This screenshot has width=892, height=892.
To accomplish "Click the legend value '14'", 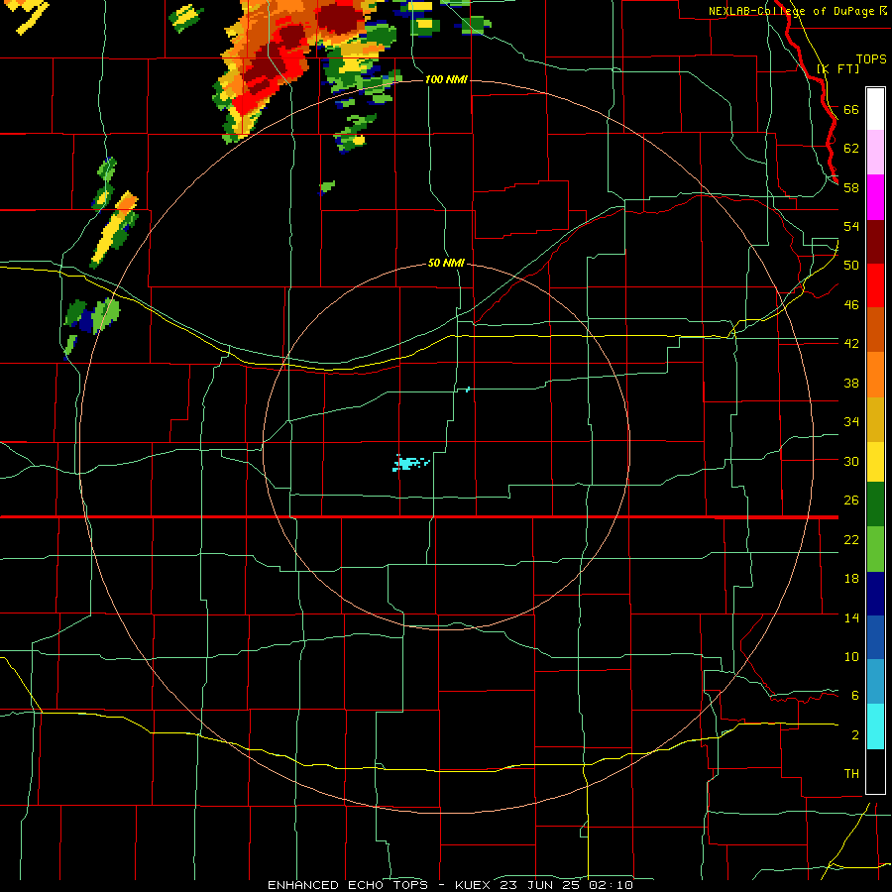I will [x=851, y=617].
